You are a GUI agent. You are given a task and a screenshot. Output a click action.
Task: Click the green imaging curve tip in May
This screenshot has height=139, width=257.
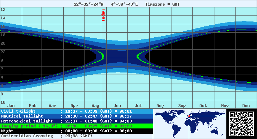[x=103, y=56]
